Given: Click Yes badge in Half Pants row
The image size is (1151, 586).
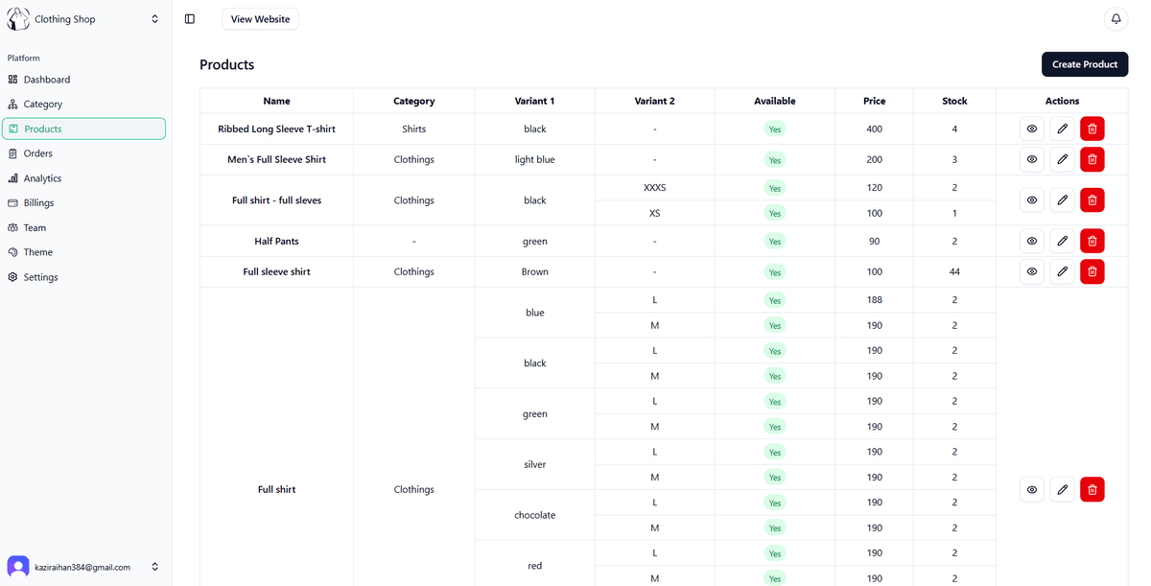Looking at the screenshot, I should 774,242.
